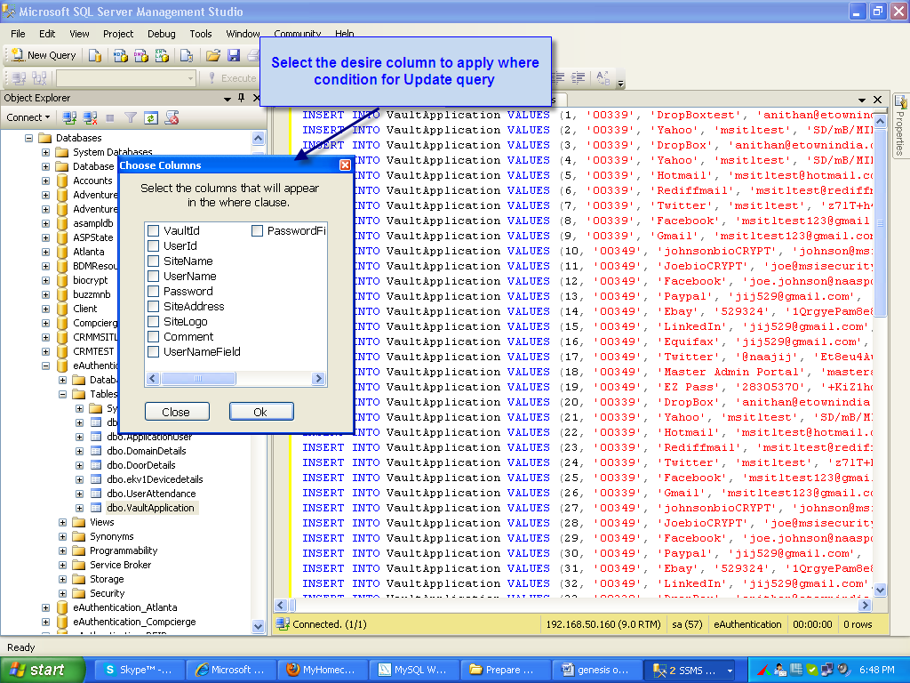Switch to the SSMS taskbar group
Screen dimensions: 910x683
pos(689,670)
